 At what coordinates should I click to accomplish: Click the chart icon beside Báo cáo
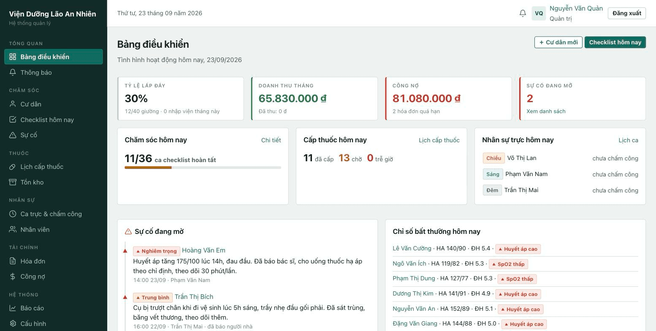[x=13, y=308]
